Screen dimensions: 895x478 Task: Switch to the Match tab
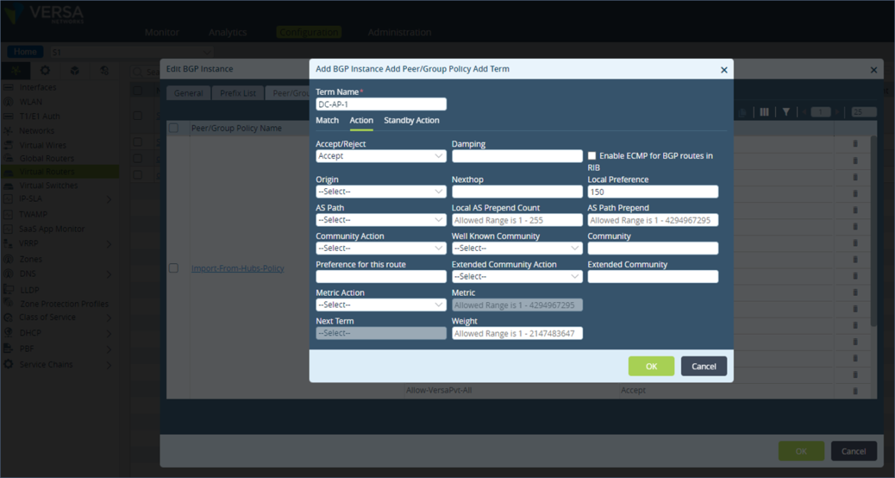[x=327, y=120]
